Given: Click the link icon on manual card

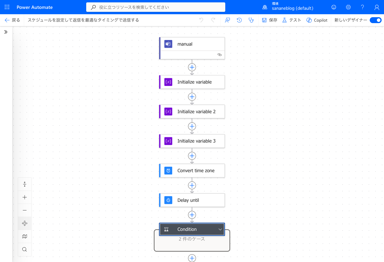Looking at the screenshot, I should pos(220,55).
